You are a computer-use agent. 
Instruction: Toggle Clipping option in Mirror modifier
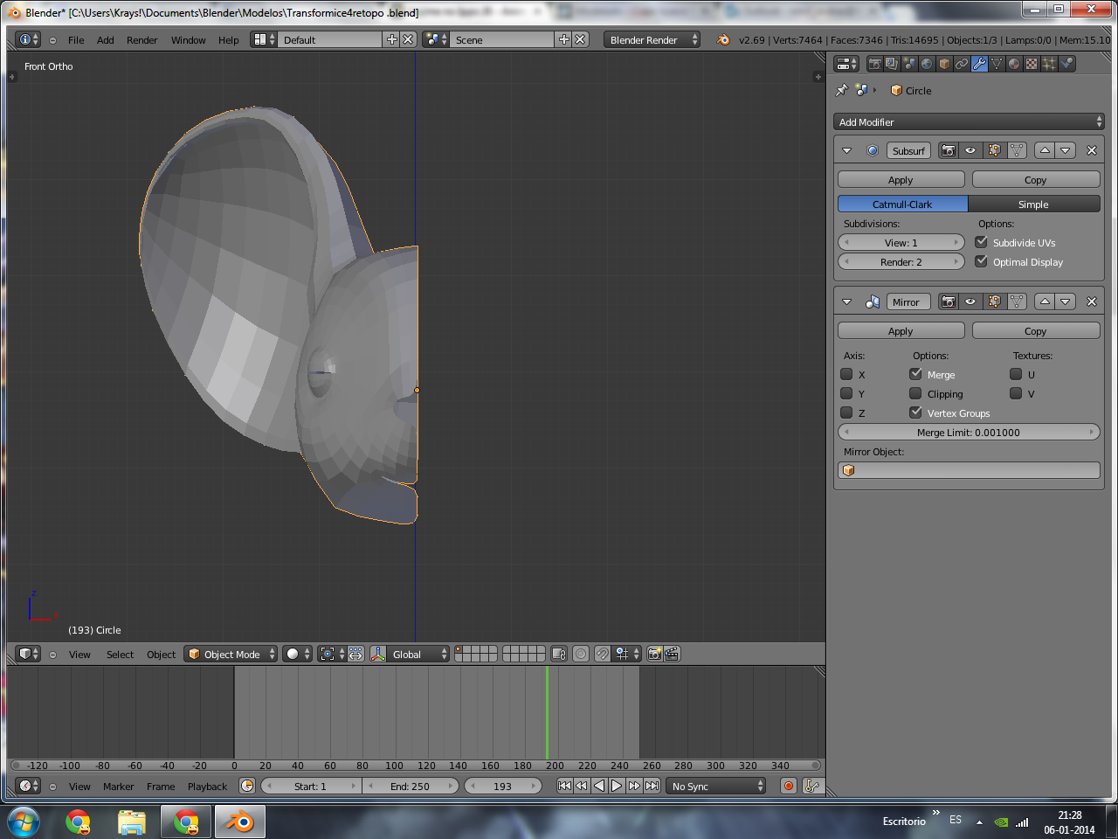[915, 393]
